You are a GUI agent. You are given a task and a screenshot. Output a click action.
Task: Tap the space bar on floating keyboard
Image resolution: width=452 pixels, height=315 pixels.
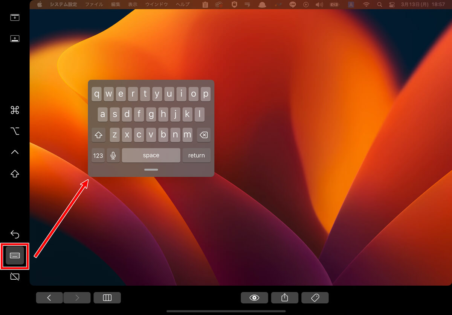(151, 155)
